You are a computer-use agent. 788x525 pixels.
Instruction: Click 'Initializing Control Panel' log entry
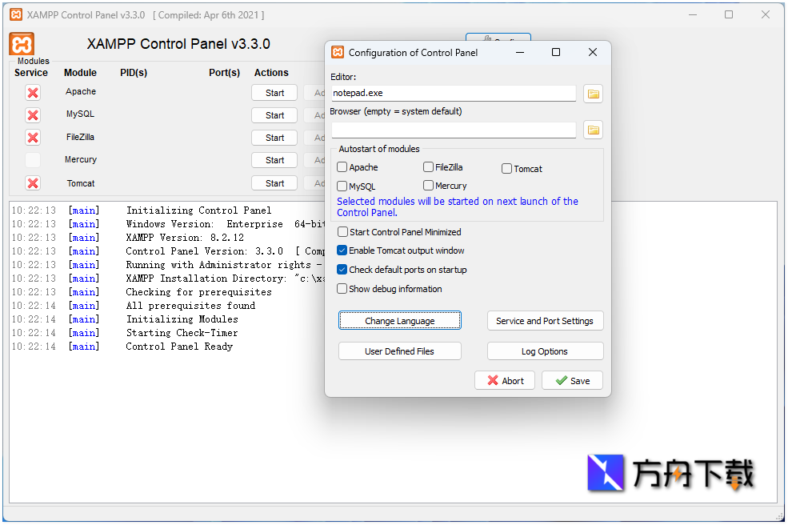198,210
